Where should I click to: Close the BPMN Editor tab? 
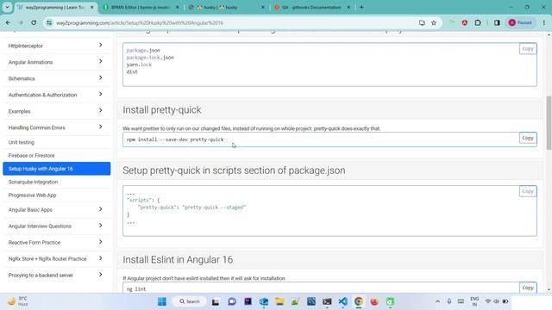[x=177, y=8]
